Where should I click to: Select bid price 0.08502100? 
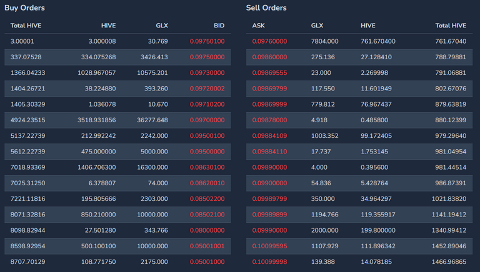[x=207, y=215]
